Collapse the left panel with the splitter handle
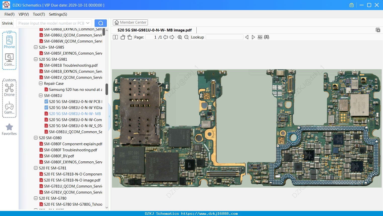 click(109, 117)
